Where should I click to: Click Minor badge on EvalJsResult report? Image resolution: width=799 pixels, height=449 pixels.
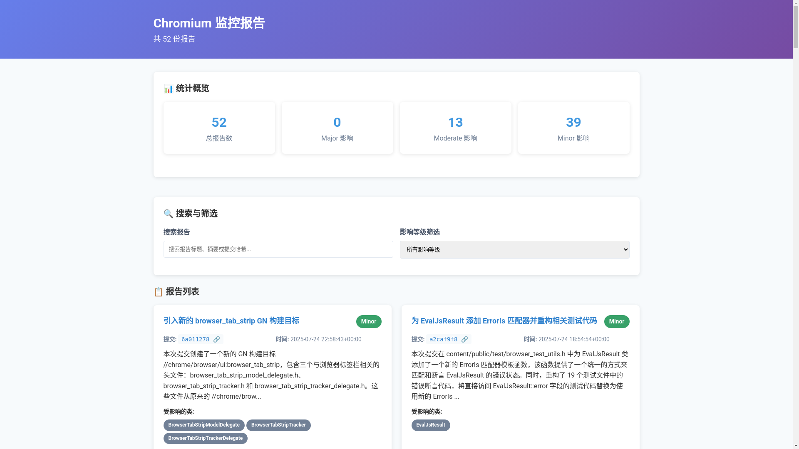click(x=617, y=322)
